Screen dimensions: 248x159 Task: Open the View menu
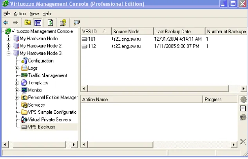pyautogui.click(x=34, y=14)
